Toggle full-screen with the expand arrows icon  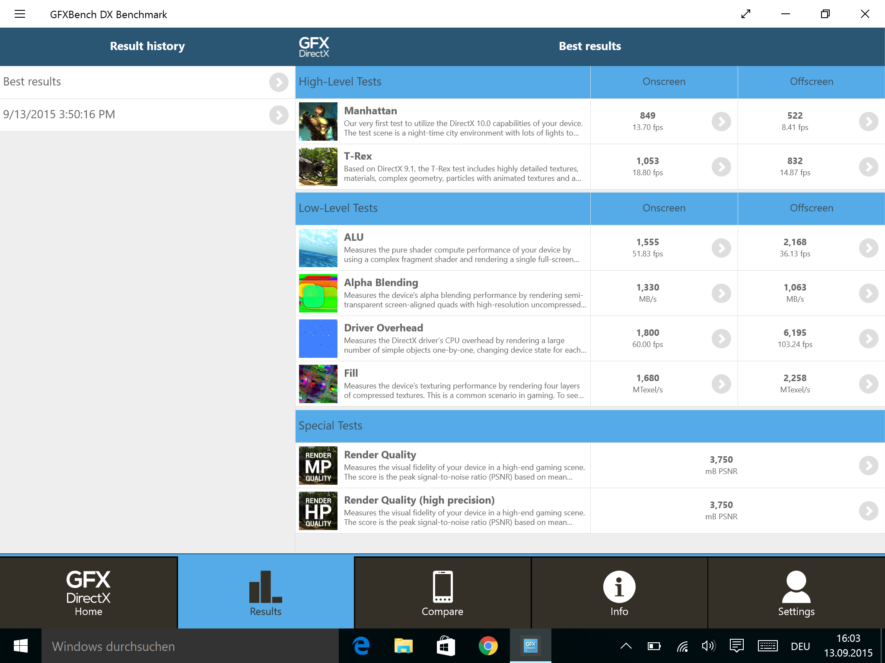pyautogui.click(x=746, y=14)
